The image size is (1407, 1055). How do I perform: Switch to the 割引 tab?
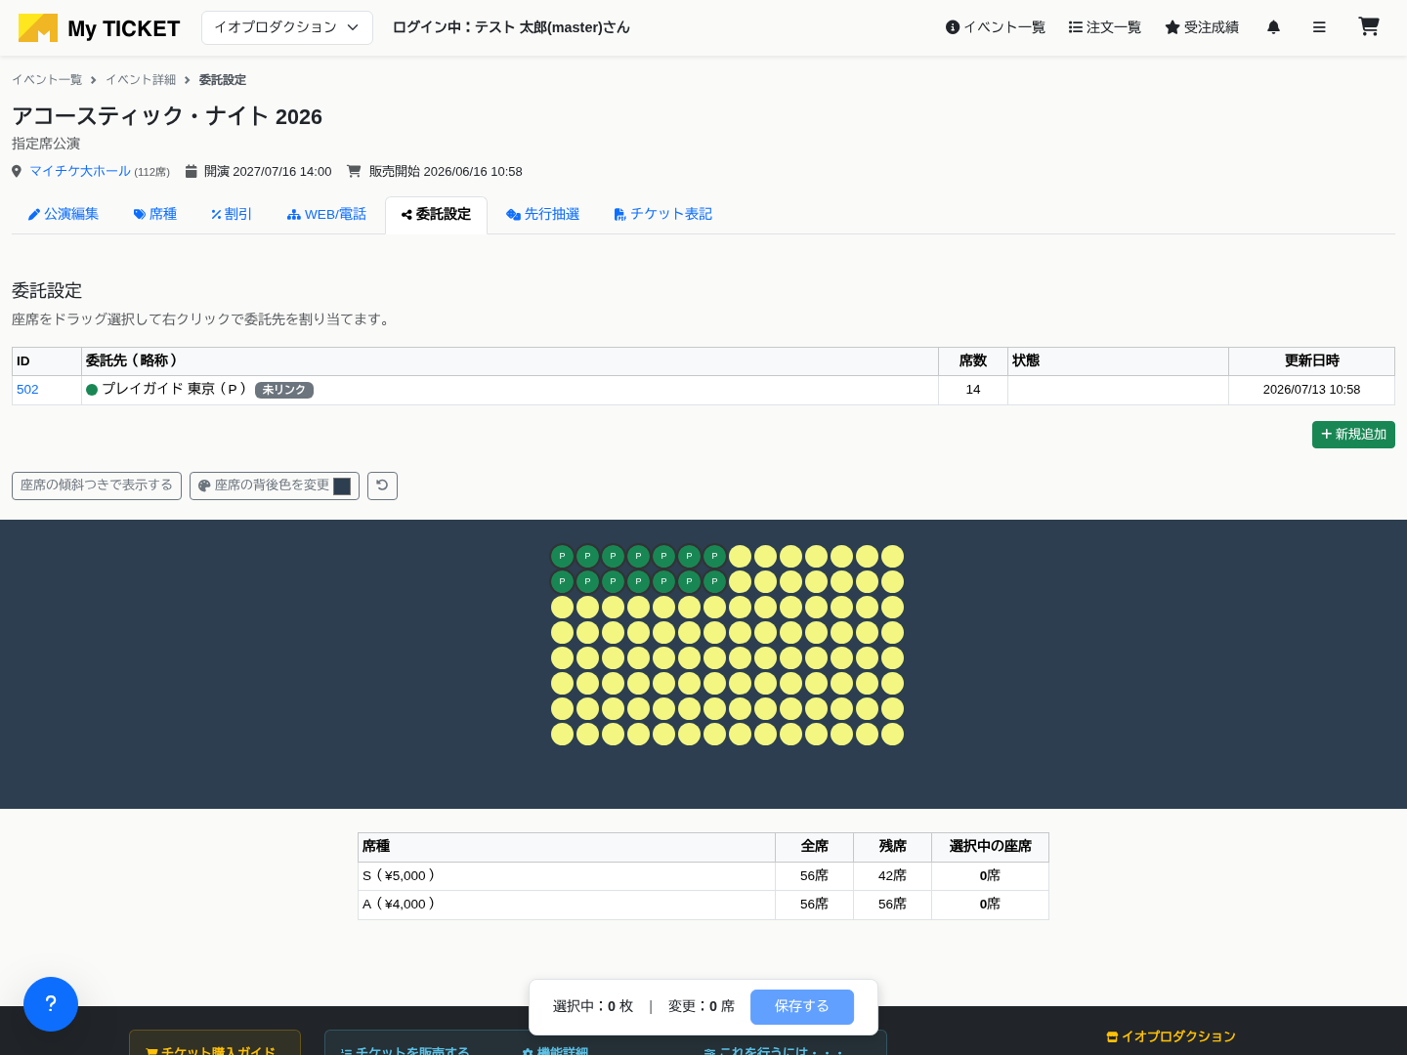click(232, 214)
